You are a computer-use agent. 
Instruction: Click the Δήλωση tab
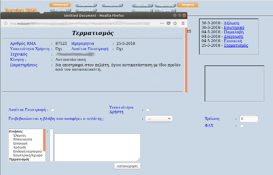(142, 5)
